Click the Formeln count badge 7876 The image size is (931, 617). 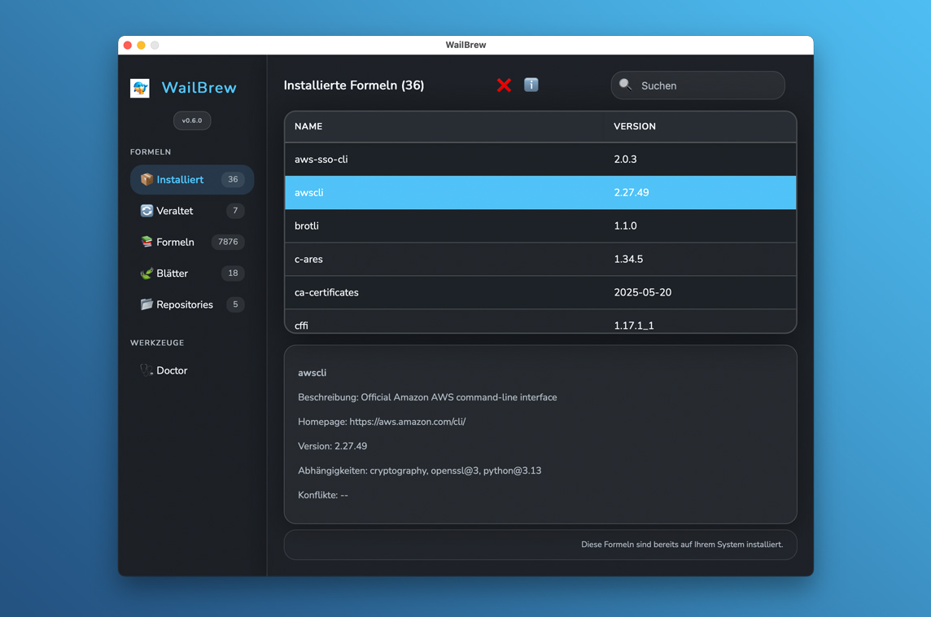pos(228,242)
